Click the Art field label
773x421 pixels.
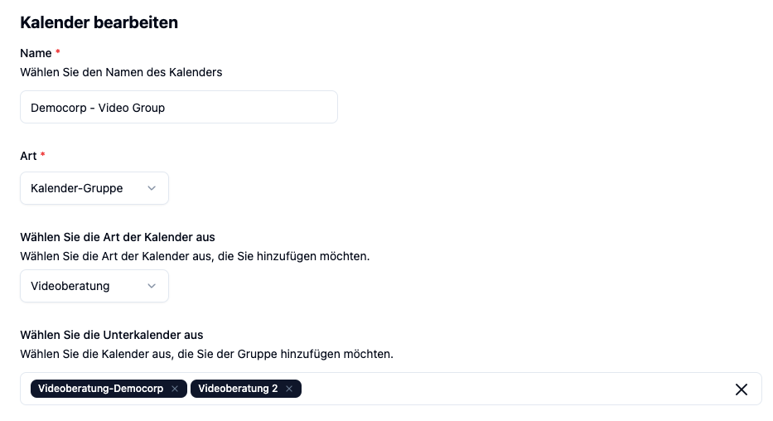click(29, 157)
